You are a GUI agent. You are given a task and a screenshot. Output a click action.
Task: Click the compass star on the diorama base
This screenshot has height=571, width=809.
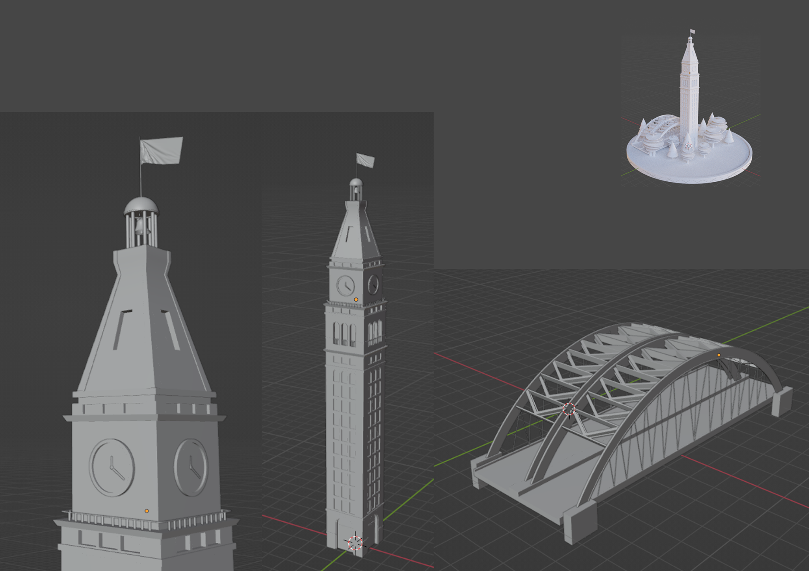(x=688, y=146)
